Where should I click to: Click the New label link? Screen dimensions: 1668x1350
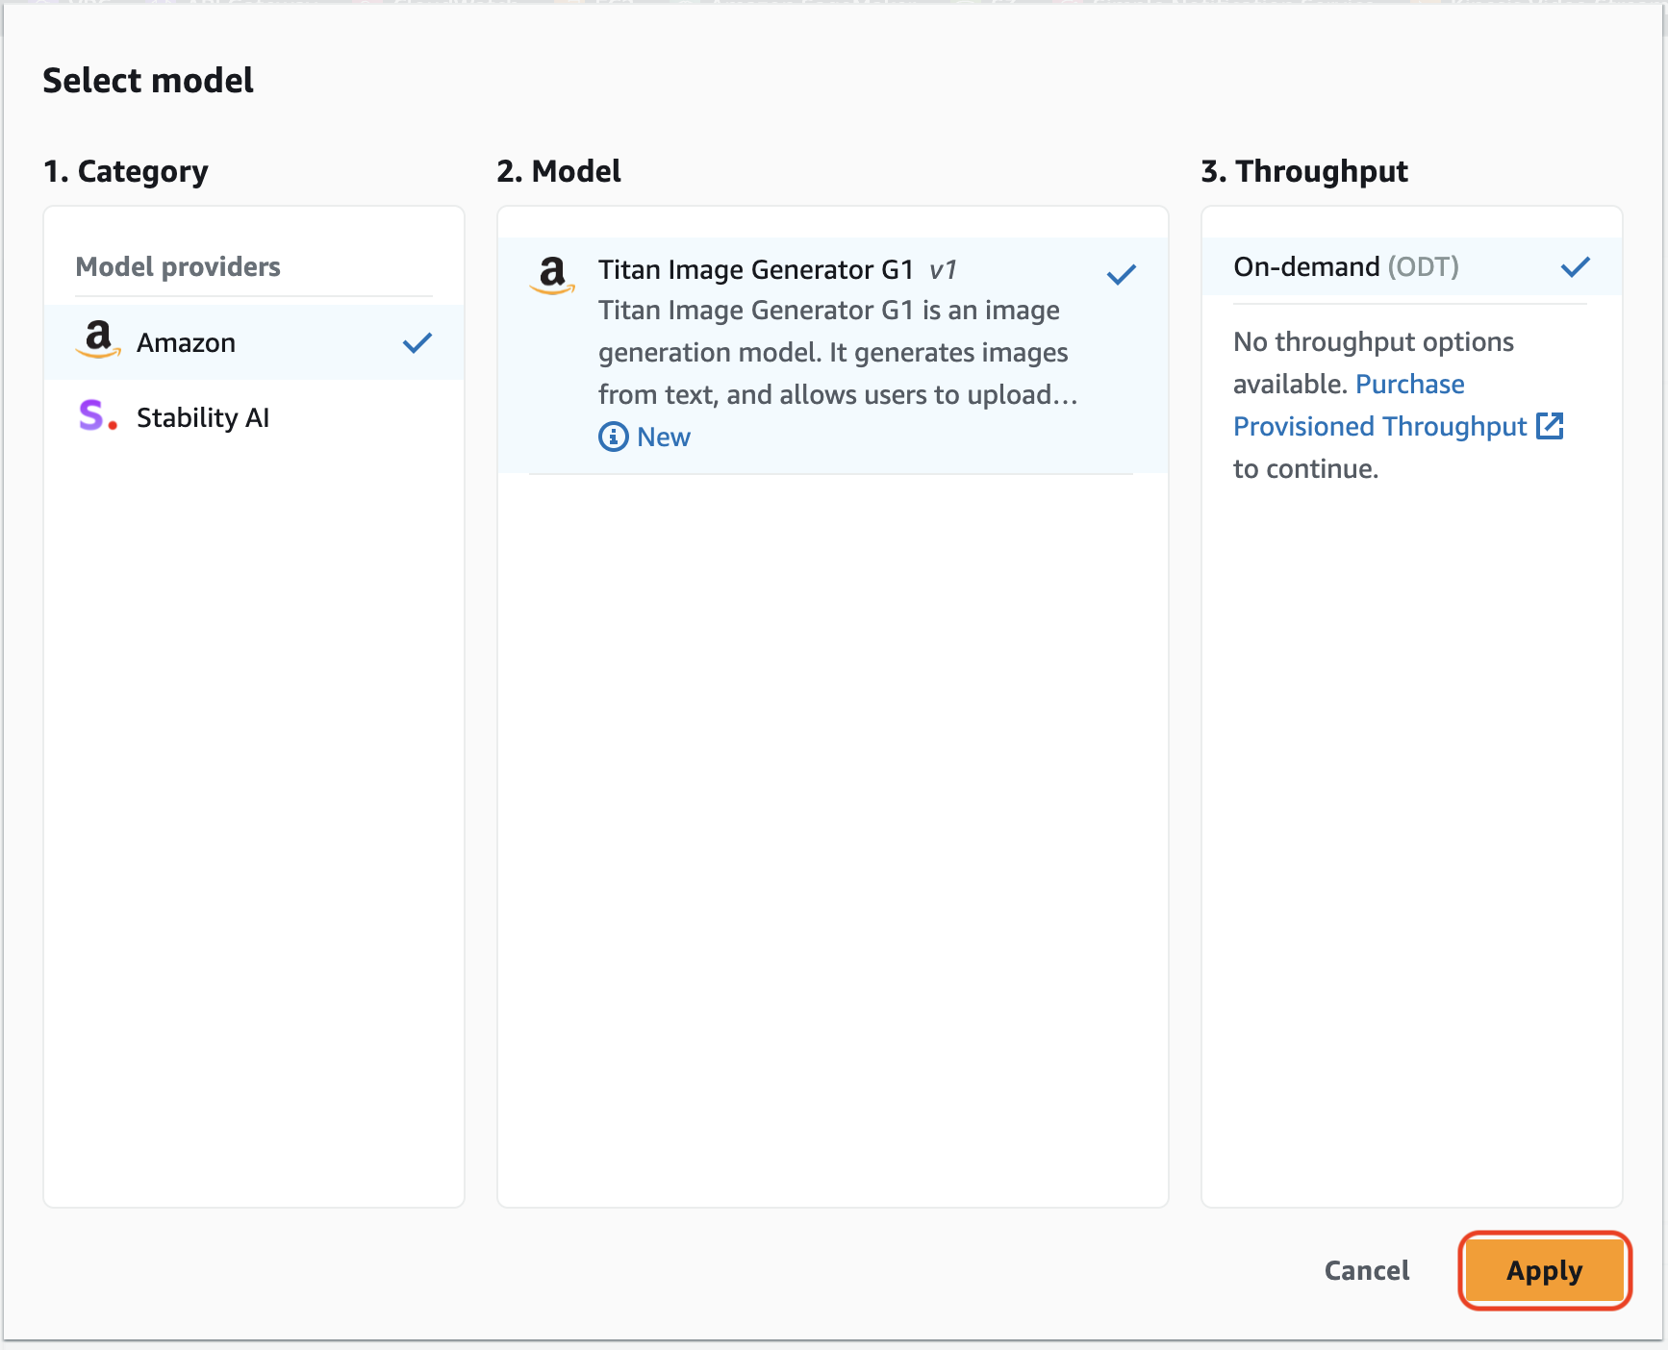pos(664,437)
